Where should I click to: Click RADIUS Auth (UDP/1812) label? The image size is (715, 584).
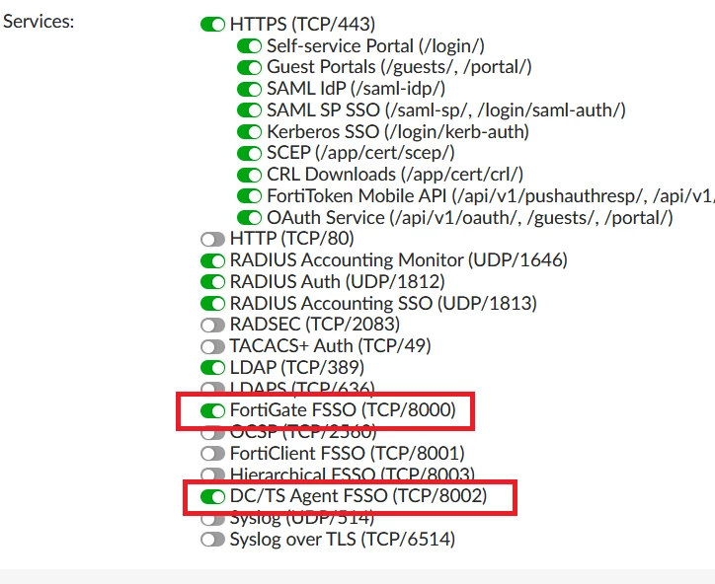coord(337,282)
